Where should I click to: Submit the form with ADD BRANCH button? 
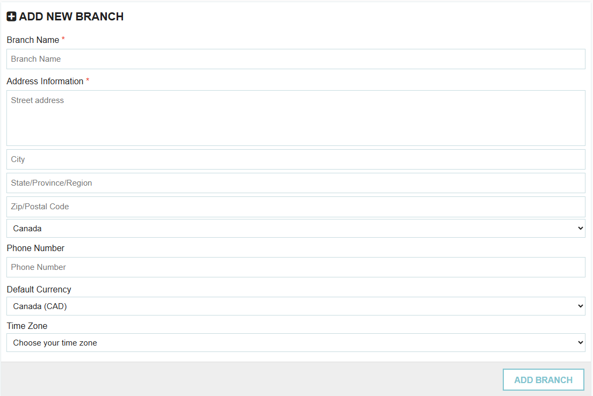pyautogui.click(x=544, y=380)
